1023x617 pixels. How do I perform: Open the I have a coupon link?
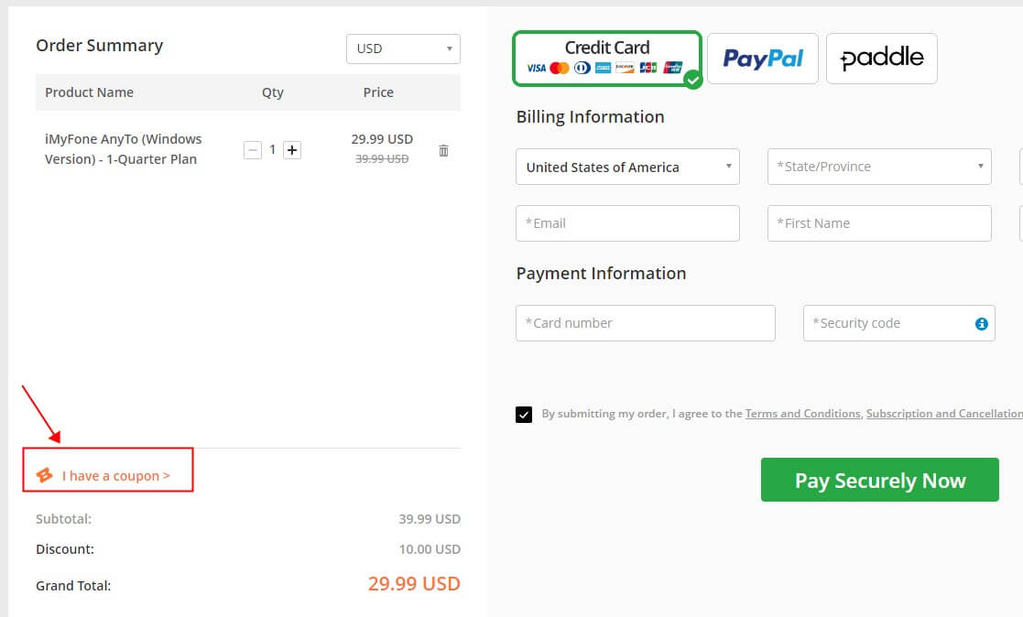coord(115,476)
